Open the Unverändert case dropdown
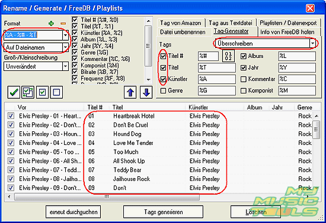Image resolution: width=326 pixels, height=223 pixels. (x=65, y=66)
